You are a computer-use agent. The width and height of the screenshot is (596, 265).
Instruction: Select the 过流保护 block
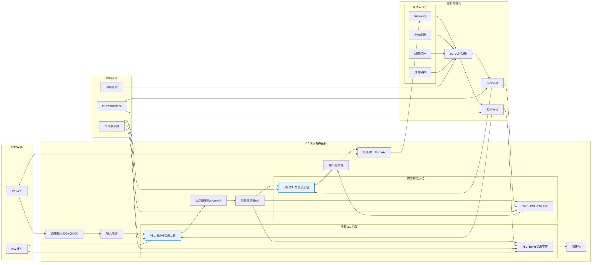click(420, 72)
